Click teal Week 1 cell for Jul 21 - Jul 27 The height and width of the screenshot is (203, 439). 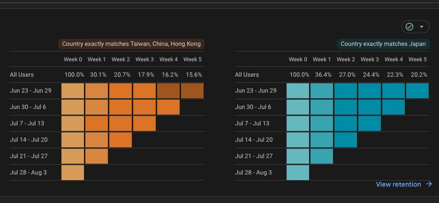[322, 156]
